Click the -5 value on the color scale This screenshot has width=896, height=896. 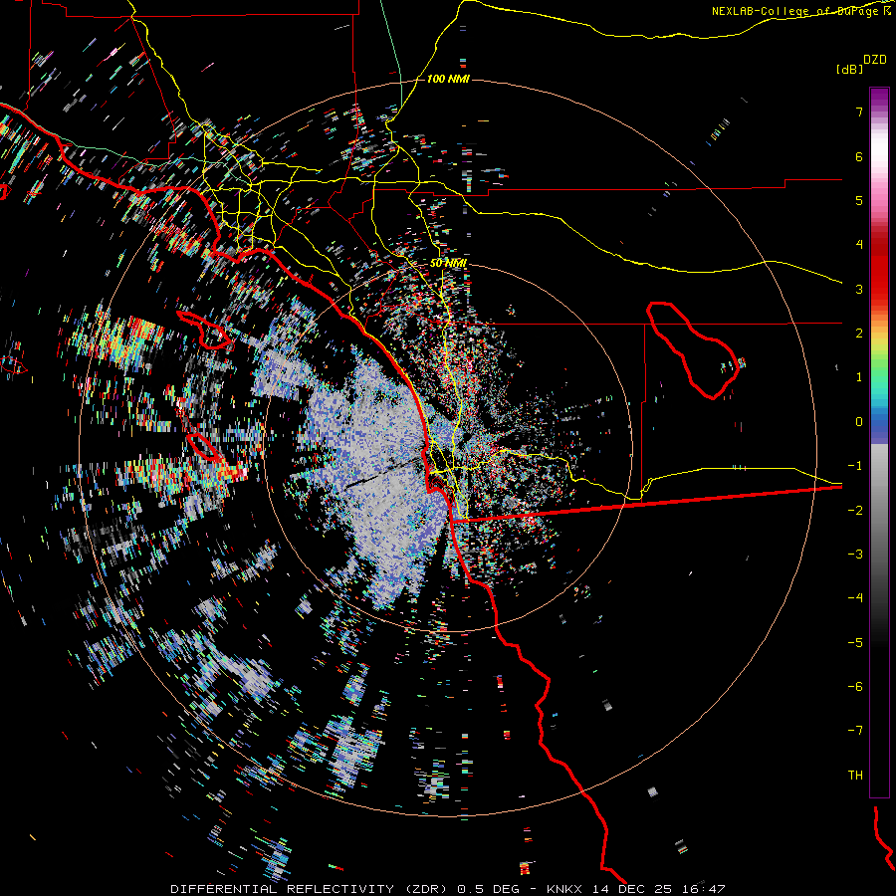[855, 643]
